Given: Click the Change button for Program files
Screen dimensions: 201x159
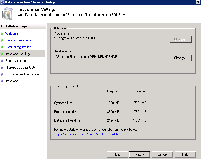Looking at the screenshot, I should tap(180, 39).
